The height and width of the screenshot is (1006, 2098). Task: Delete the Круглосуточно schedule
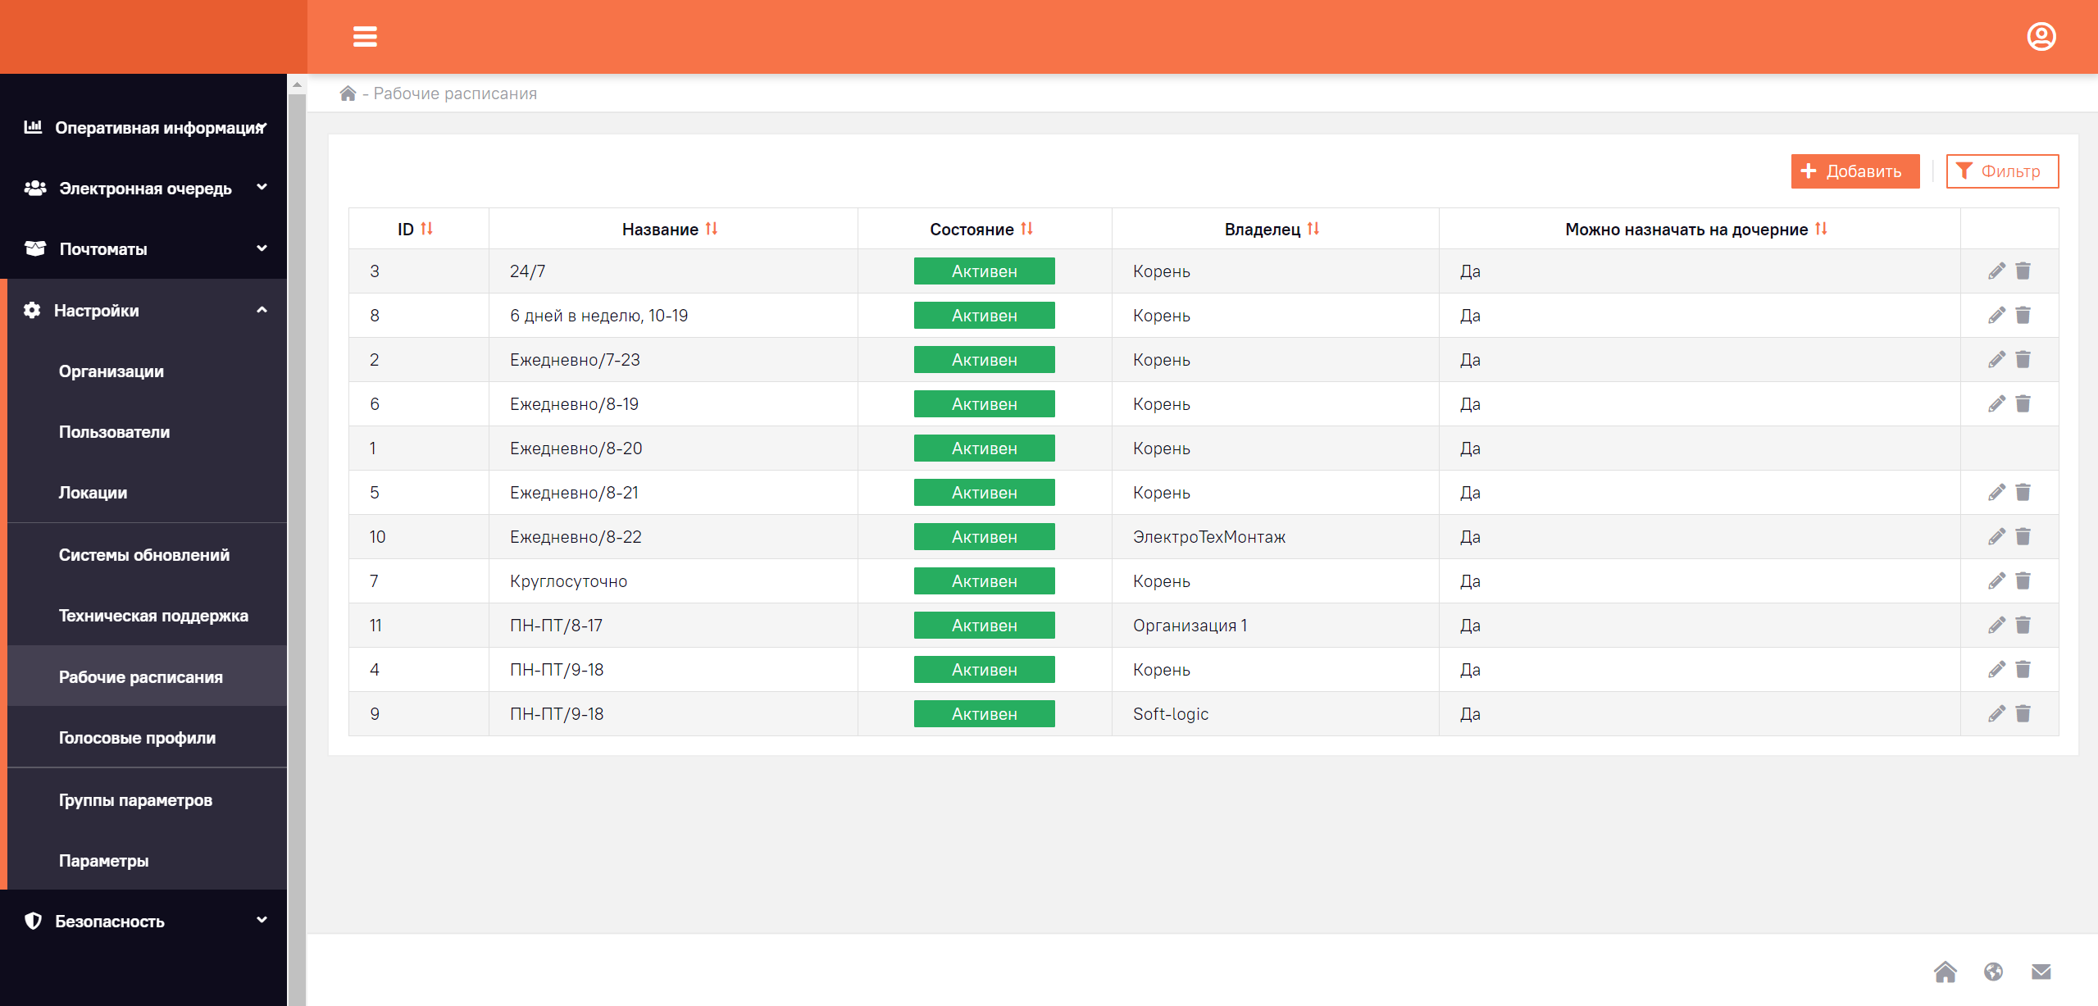(x=2023, y=580)
